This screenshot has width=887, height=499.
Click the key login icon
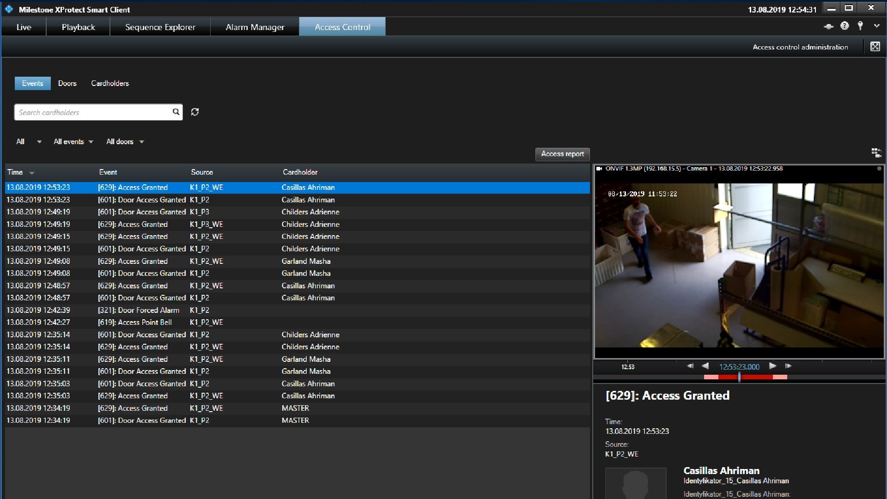click(x=860, y=26)
